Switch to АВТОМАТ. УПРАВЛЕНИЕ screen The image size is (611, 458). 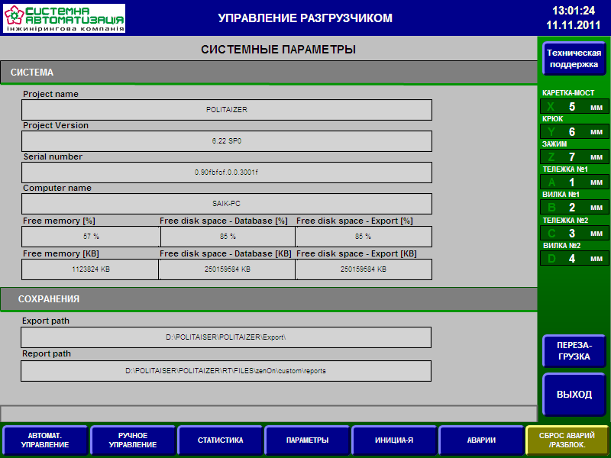[44, 440]
